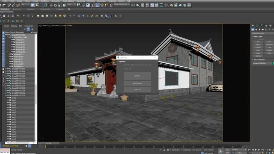This screenshot has height=154, width=274.
Task: Click the Box primitive button
Action: pos(258,42)
